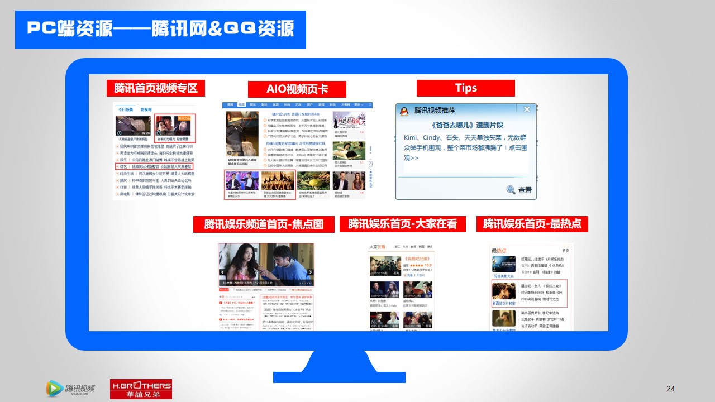Go to next slide in 焦点图 carousel

click(x=311, y=272)
